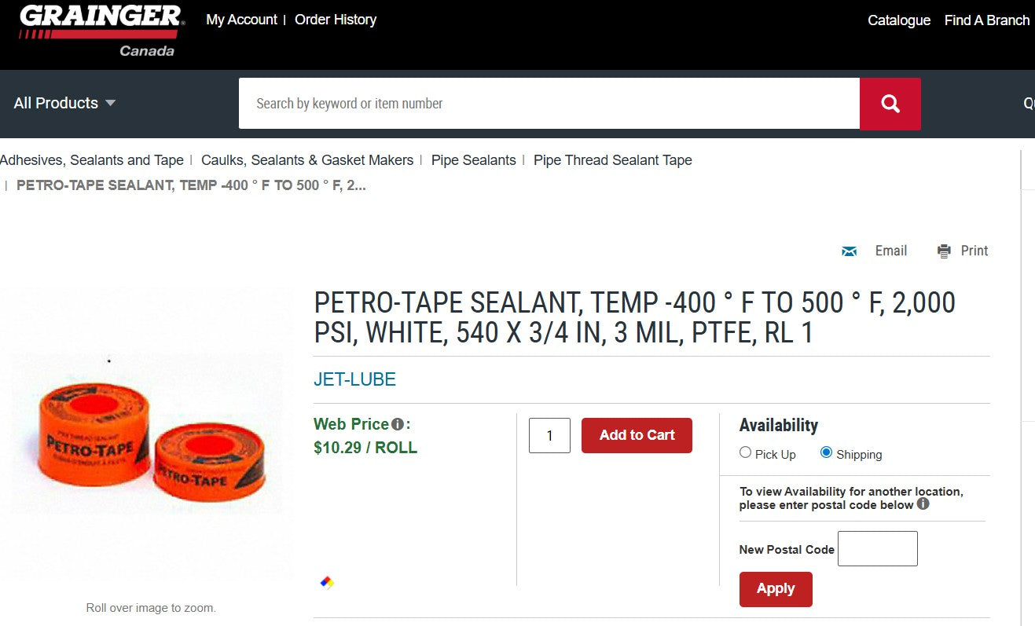
Task: Toggle availability to Pick Up option
Action: pyautogui.click(x=745, y=452)
